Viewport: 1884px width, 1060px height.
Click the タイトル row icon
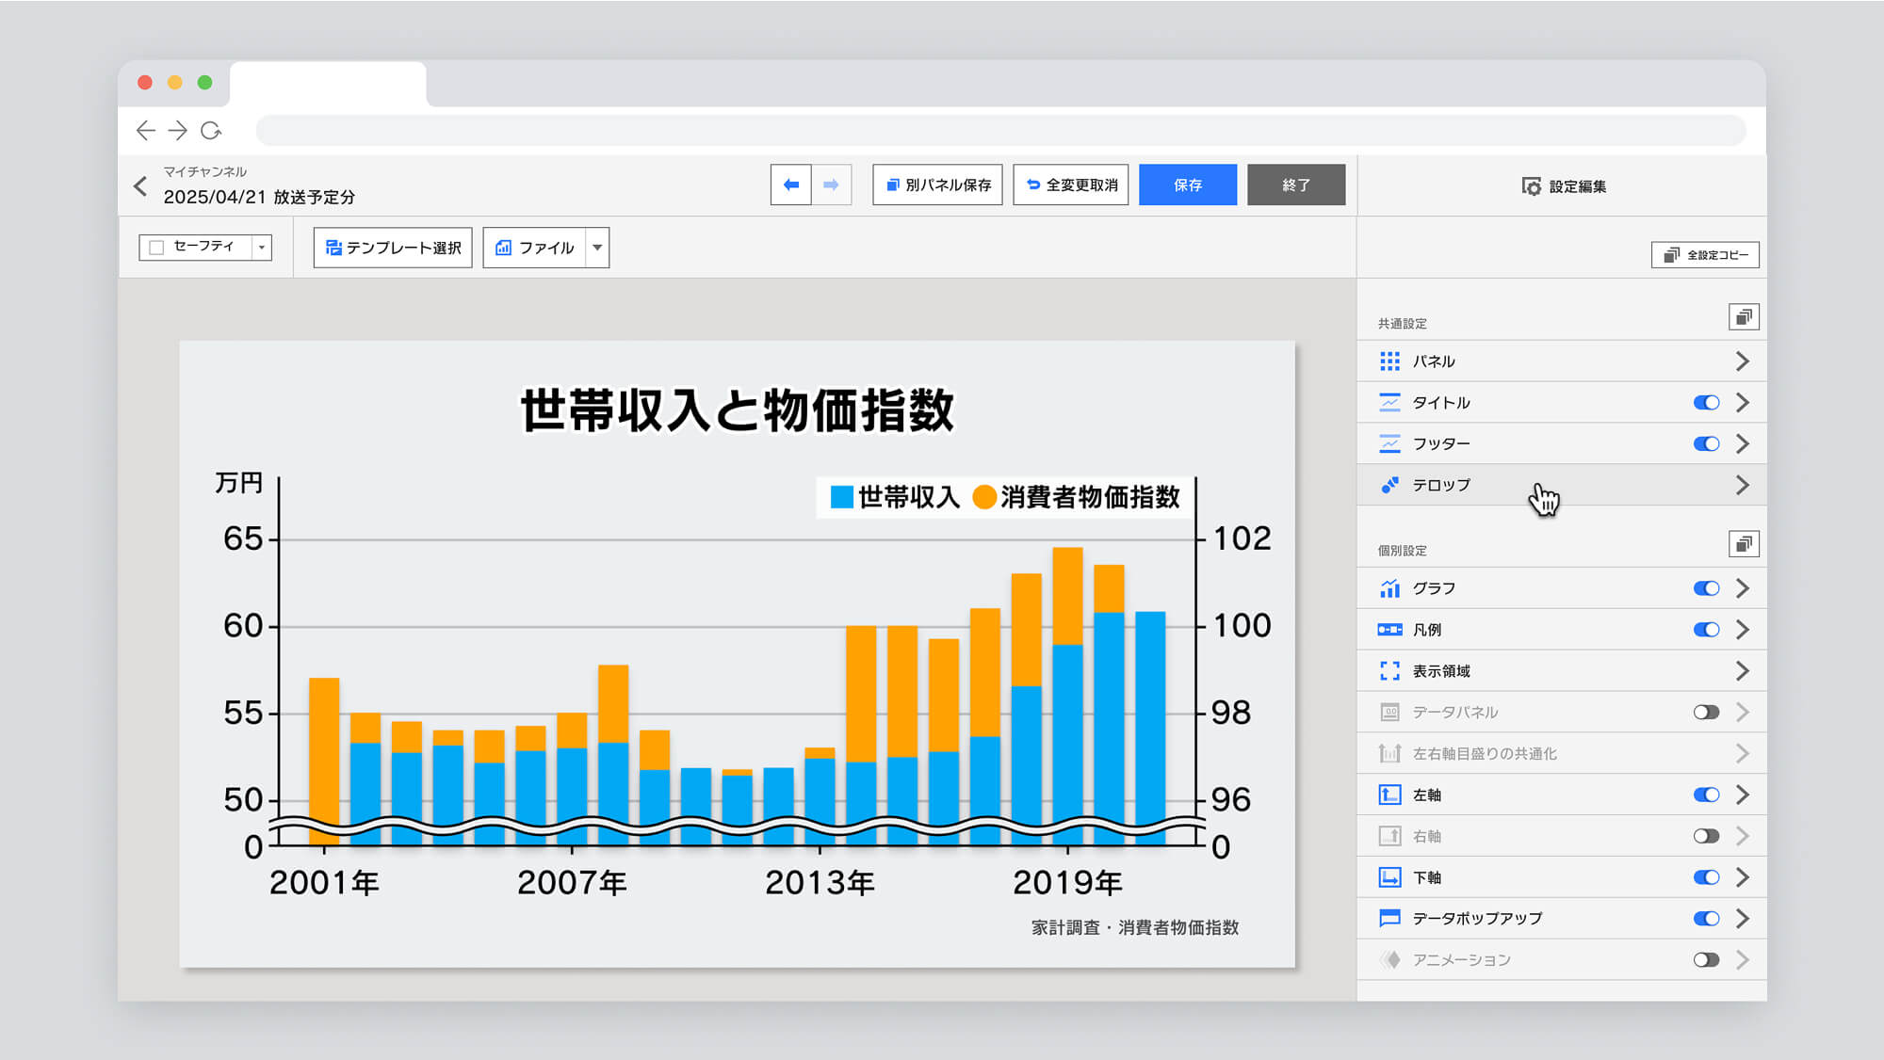(x=1389, y=403)
